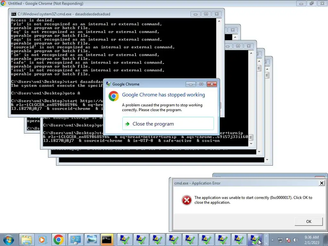Open the cmd.exe taskbar button

pos(107,240)
